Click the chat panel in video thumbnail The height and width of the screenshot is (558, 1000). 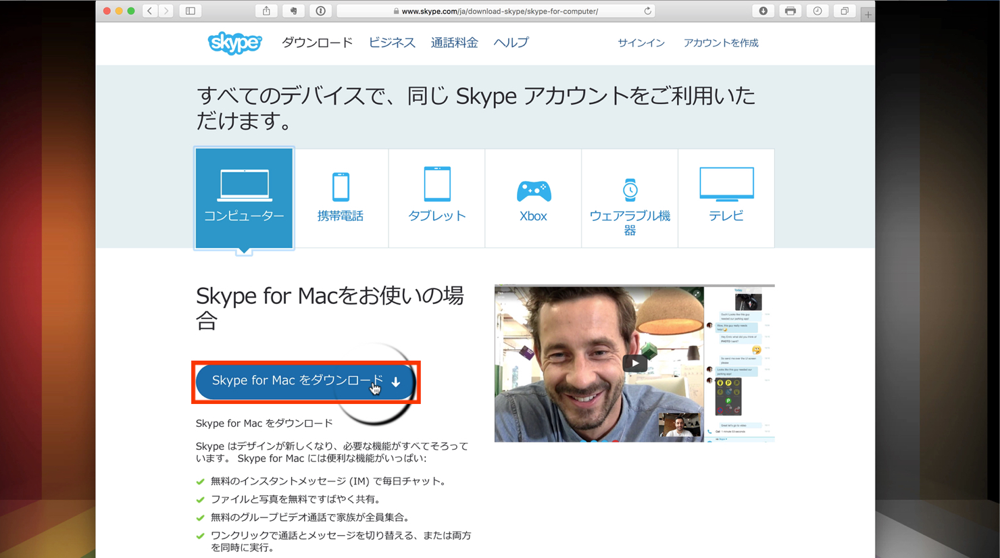pos(739,364)
